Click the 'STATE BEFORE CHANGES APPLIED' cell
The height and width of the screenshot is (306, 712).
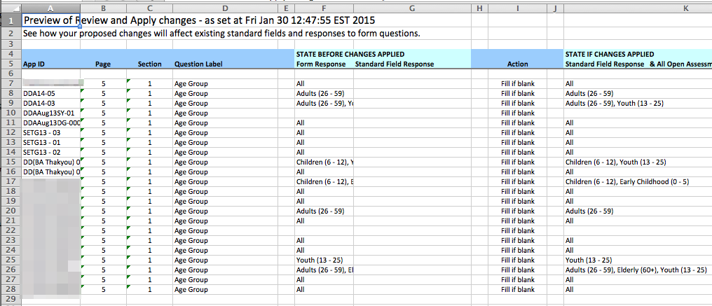click(x=350, y=54)
